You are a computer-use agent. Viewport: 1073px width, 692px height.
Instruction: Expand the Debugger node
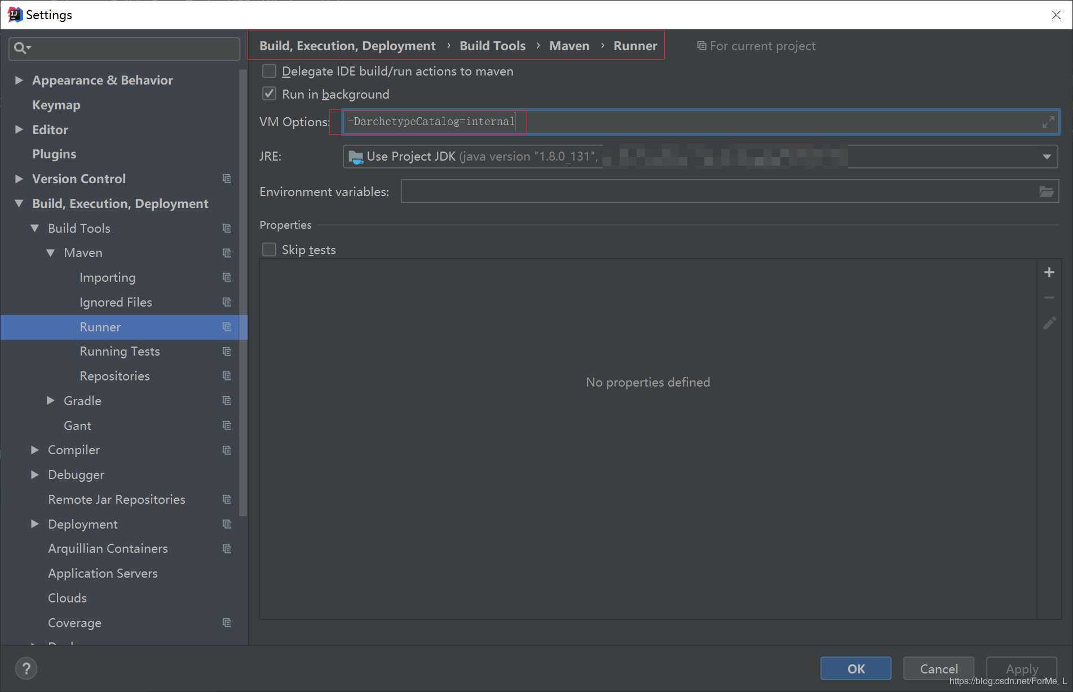(35, 474)
